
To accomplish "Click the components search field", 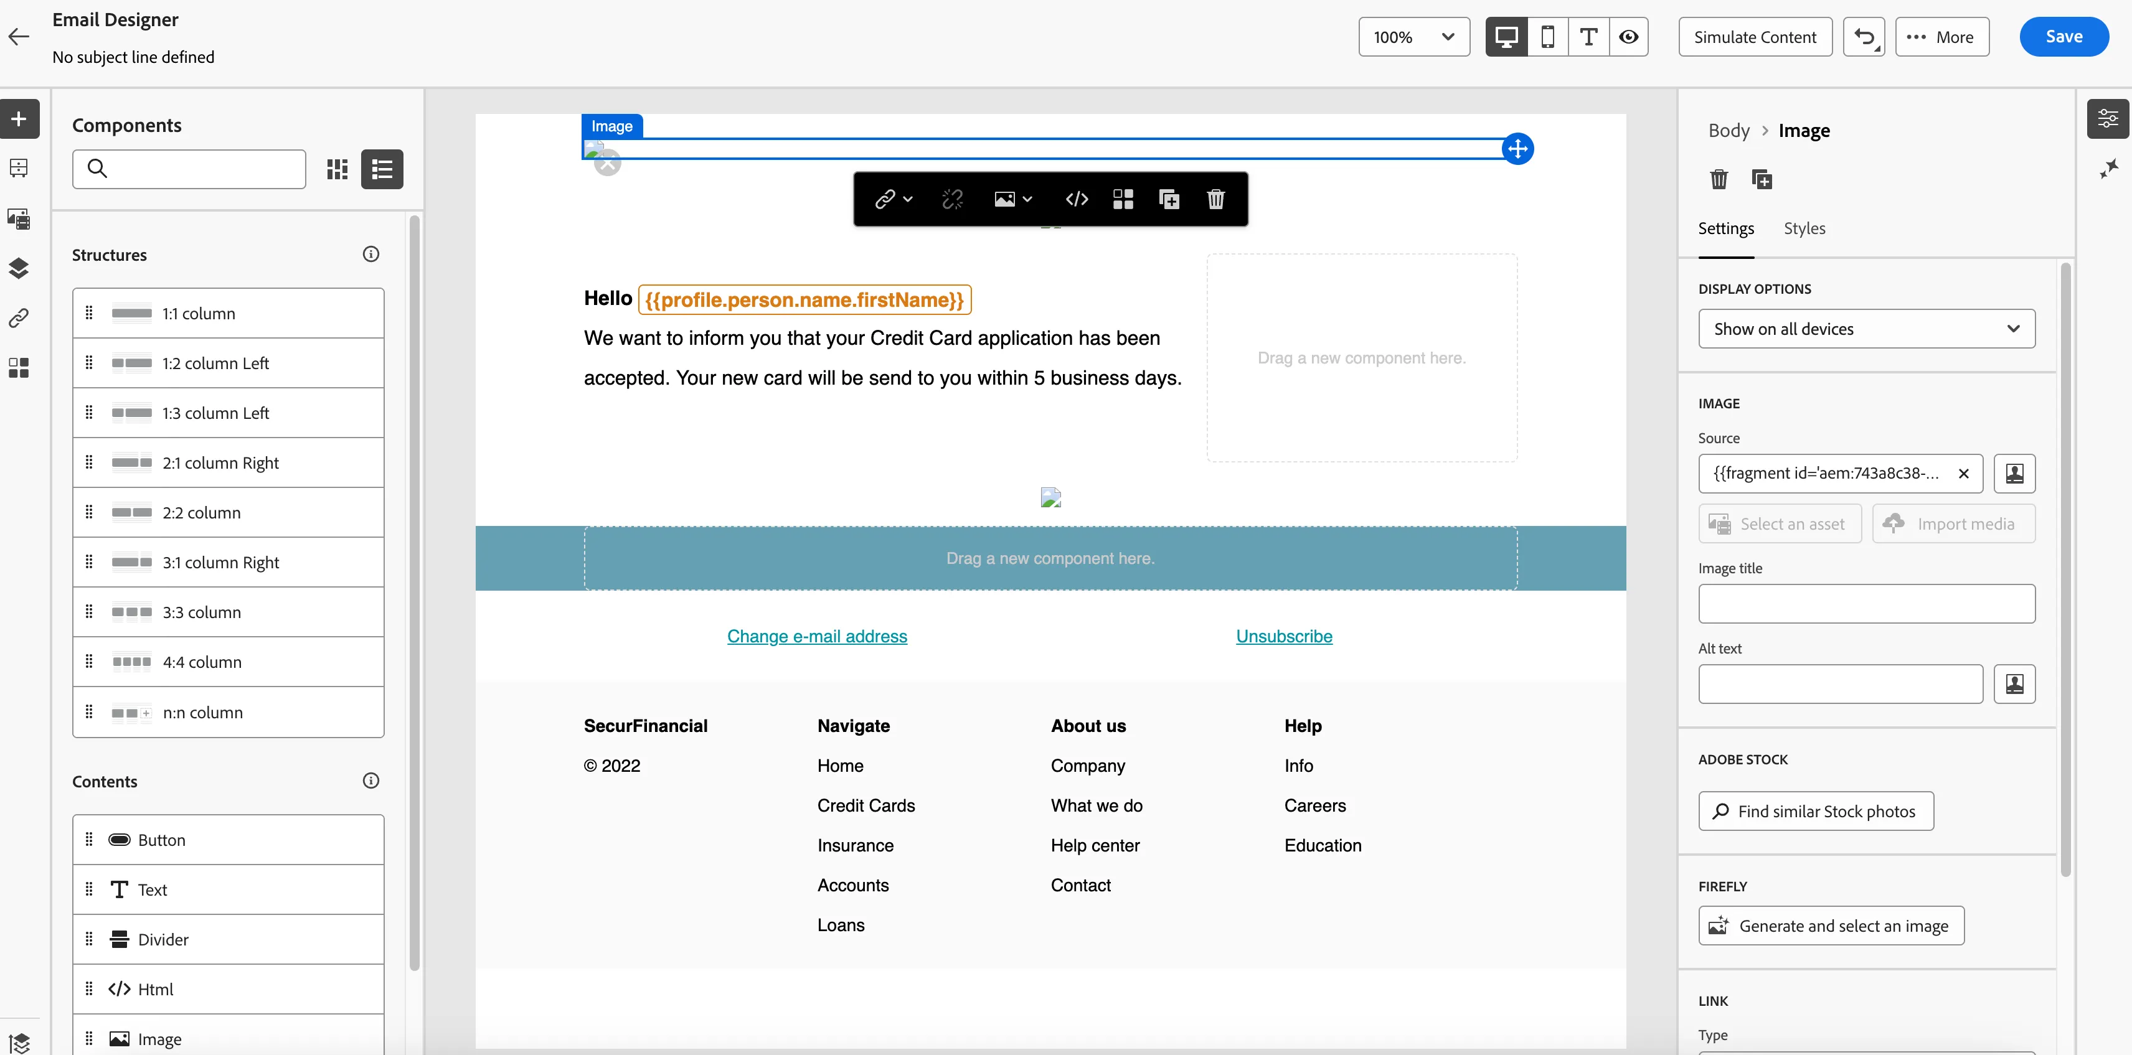I will pyautogui.click(x=189, y=169).
